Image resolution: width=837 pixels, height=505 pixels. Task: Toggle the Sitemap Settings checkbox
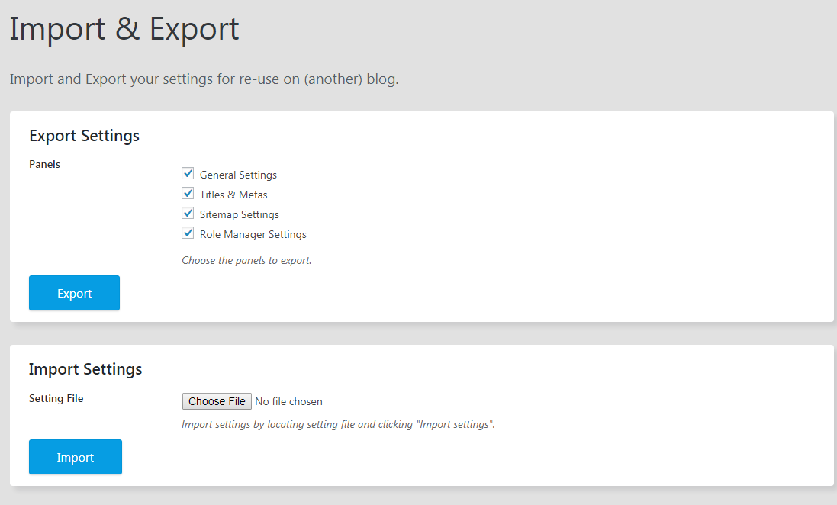tap(188, 214)
